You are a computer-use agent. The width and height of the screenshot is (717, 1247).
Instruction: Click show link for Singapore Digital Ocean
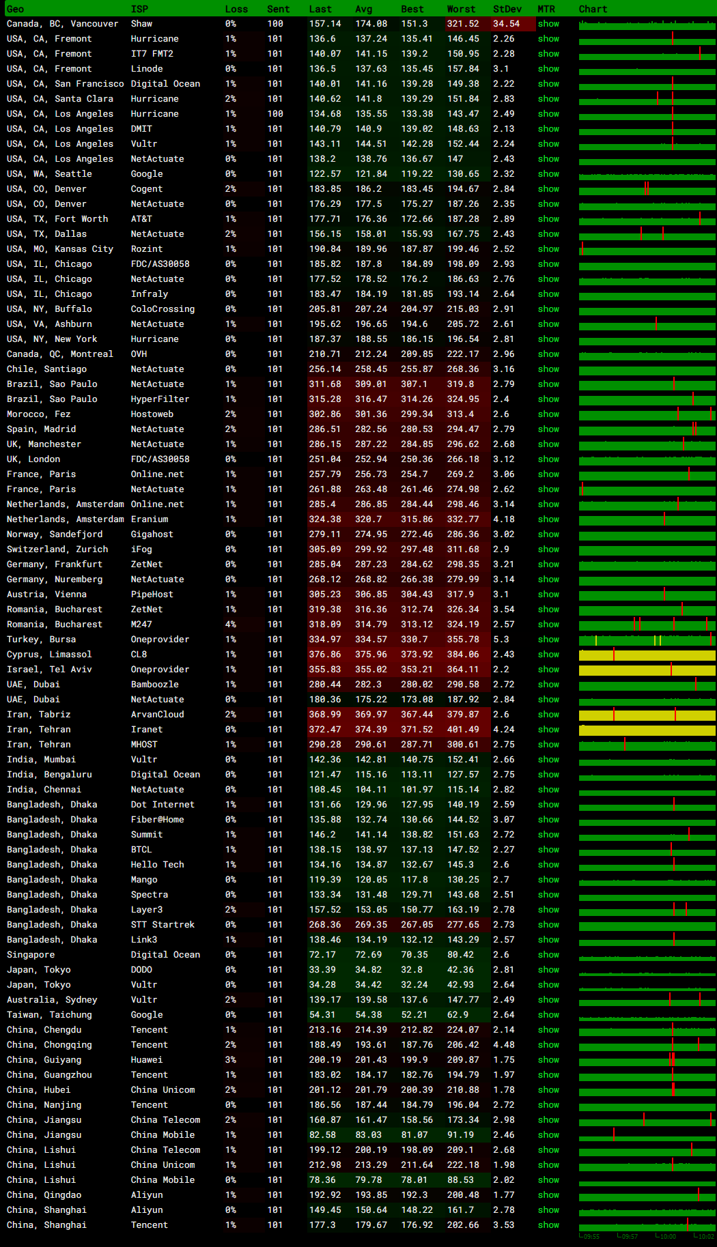[x=548, y=955]
